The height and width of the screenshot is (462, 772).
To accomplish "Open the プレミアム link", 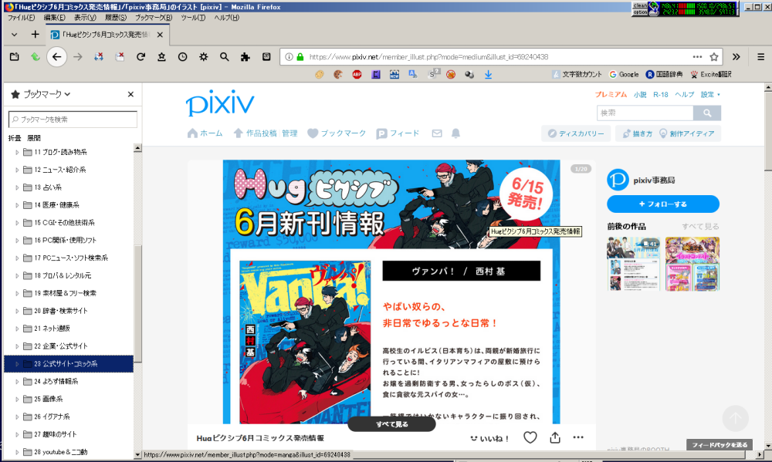I will [x=611, y=94].
